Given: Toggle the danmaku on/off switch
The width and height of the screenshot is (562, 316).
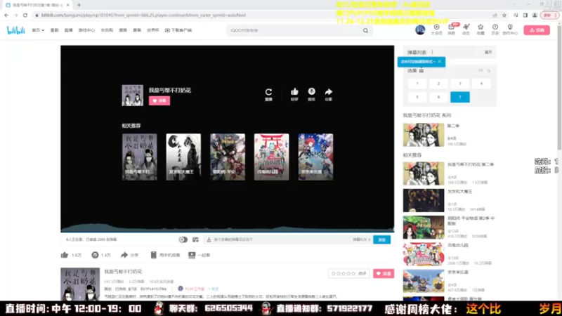Looking at the screenshot, I should [x=183, y=239].
